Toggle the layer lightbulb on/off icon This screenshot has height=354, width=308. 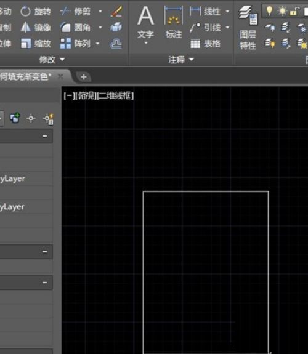[x=269, y=11]
